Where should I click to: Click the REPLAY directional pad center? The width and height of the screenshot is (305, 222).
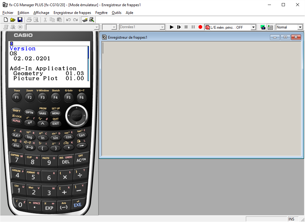click(x=76, y=115)
